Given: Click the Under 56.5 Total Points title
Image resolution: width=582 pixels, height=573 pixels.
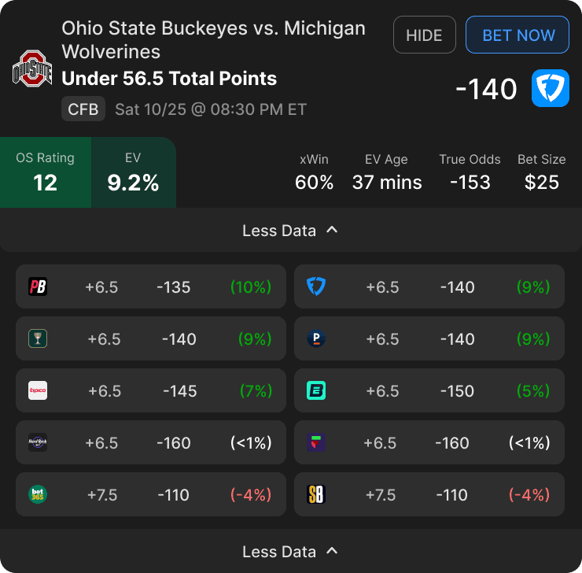Looking at the screenshot, I should [169, 79].
